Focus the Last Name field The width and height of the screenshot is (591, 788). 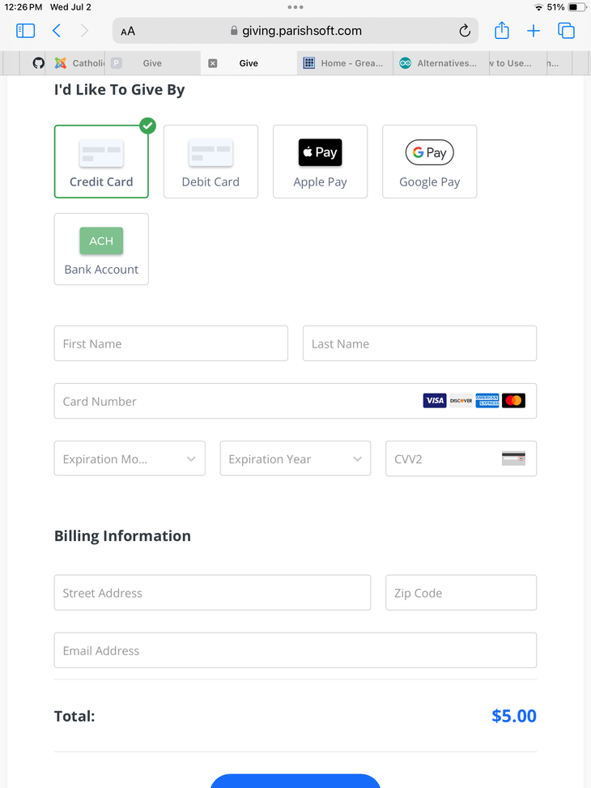(419, 343)
